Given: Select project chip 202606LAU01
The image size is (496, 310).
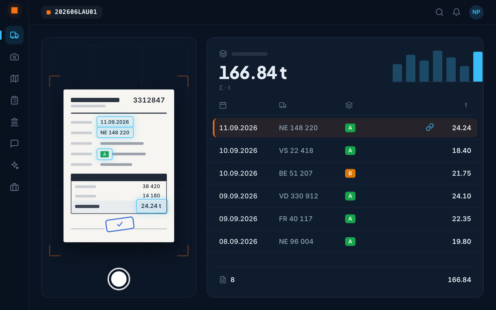Looking at the screenshot, I should pos(72,12).
